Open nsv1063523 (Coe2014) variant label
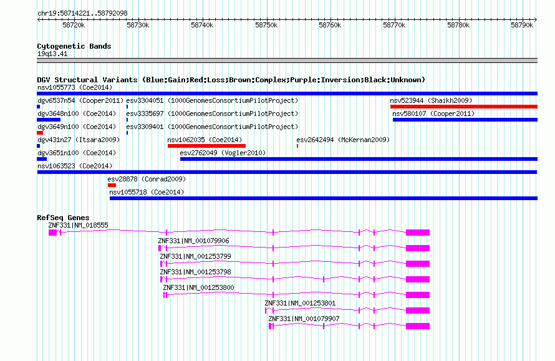The height and width of the screenshot is (361, 555). [x=75, y=166]
